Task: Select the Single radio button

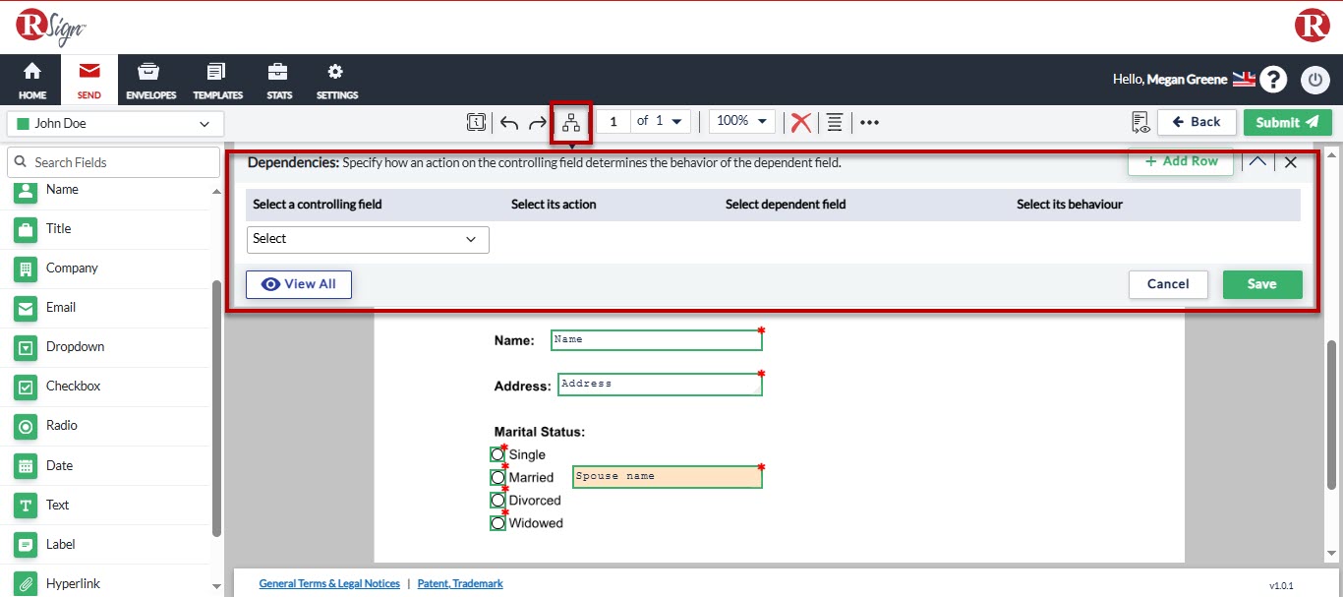Action: (497, 454)
